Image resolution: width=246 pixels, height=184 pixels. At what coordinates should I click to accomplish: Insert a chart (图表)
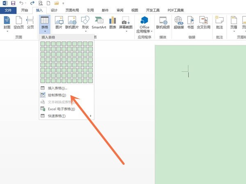[x=113, y=22]
